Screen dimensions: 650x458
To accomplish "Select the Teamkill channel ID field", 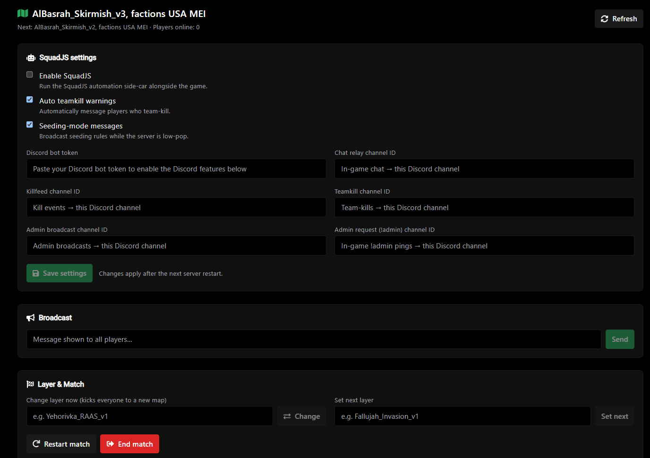I will pyautogui.click(x=484, y=207).
